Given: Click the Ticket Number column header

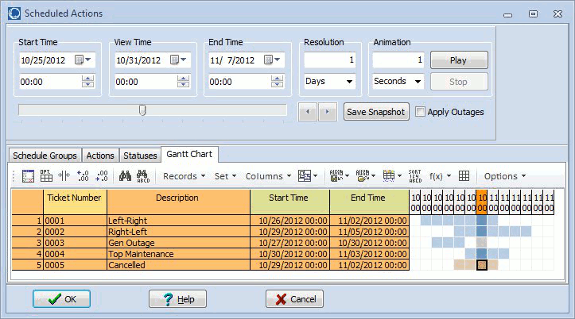Looking at the screenshot, I should click(75, 202).
